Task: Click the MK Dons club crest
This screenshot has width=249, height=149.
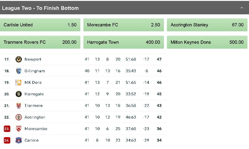Action: pyautogui.click(x=19, y=83)
